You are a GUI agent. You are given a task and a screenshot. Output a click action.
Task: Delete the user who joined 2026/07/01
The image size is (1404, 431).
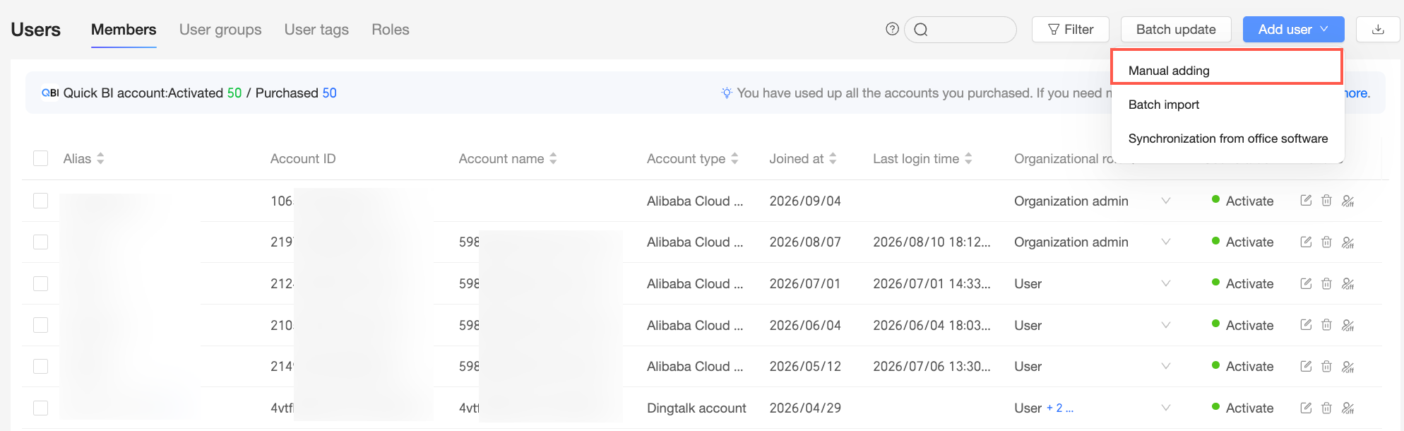coord(1326,283)
